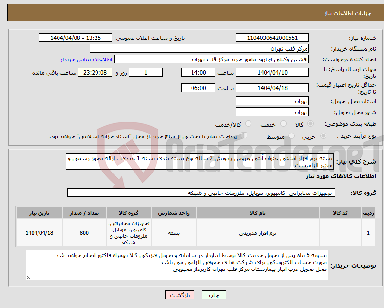
Task: Click the table group cell تجهیزات مخابراتی، کامپیوتر
Action: [129, 233]
